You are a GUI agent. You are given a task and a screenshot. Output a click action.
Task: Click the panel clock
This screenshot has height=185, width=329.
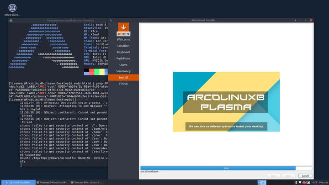[x=314, y=182]
